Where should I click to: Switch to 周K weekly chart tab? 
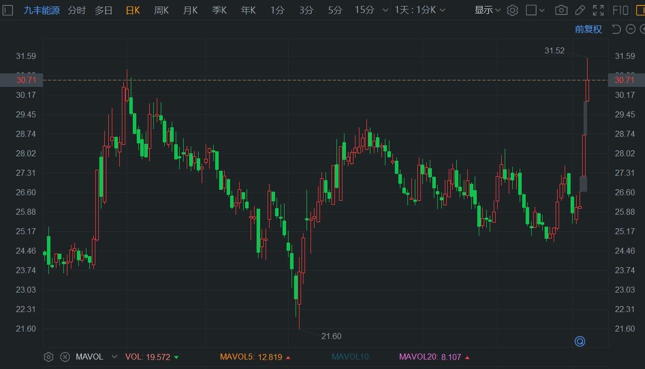161,10
